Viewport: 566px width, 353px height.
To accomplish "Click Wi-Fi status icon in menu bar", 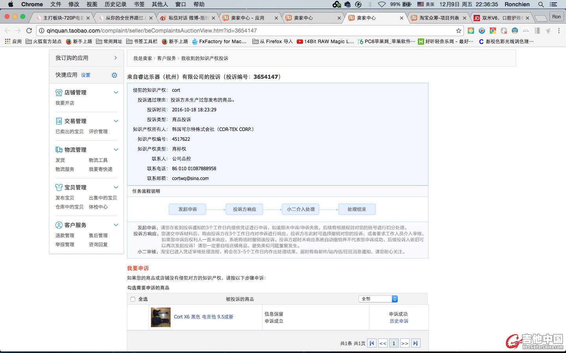I will pos(382,4).
